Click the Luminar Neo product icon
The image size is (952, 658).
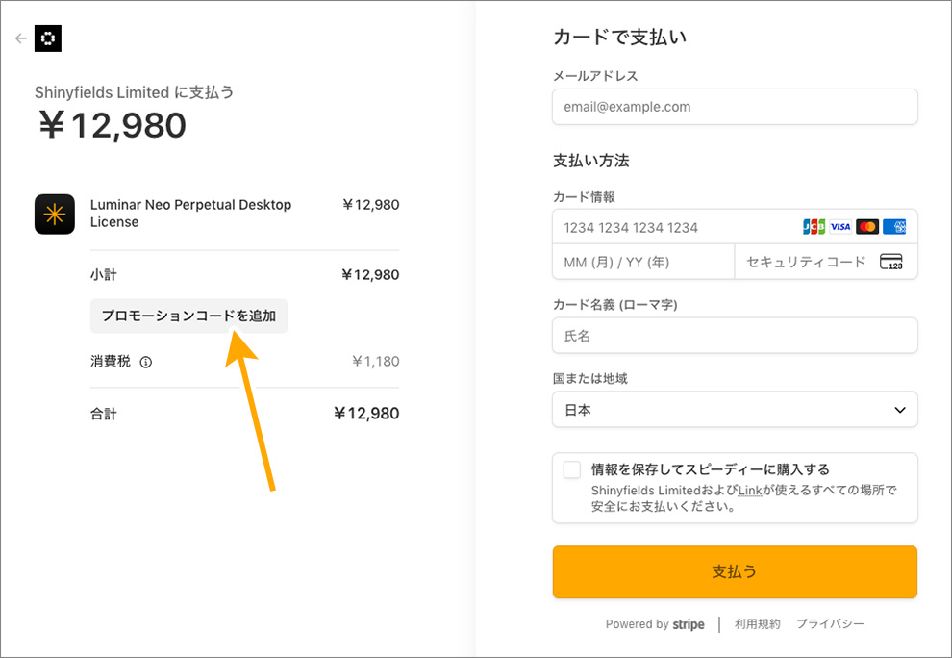pos(55,214)
